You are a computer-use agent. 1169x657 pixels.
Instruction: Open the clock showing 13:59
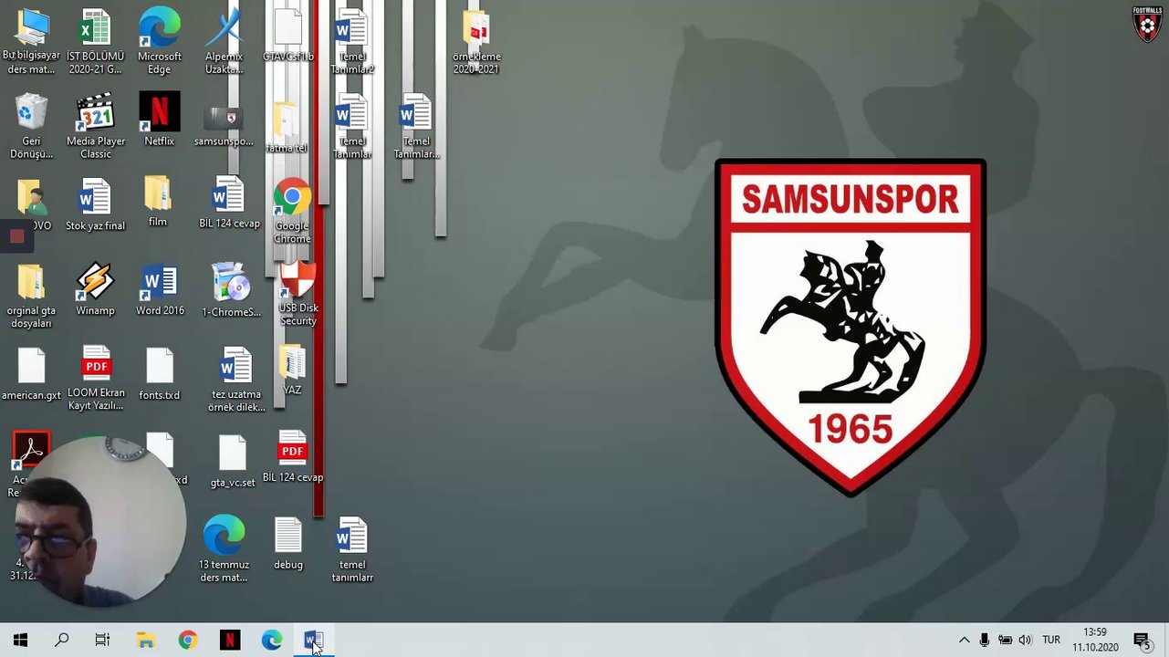tap(1095, 640)
